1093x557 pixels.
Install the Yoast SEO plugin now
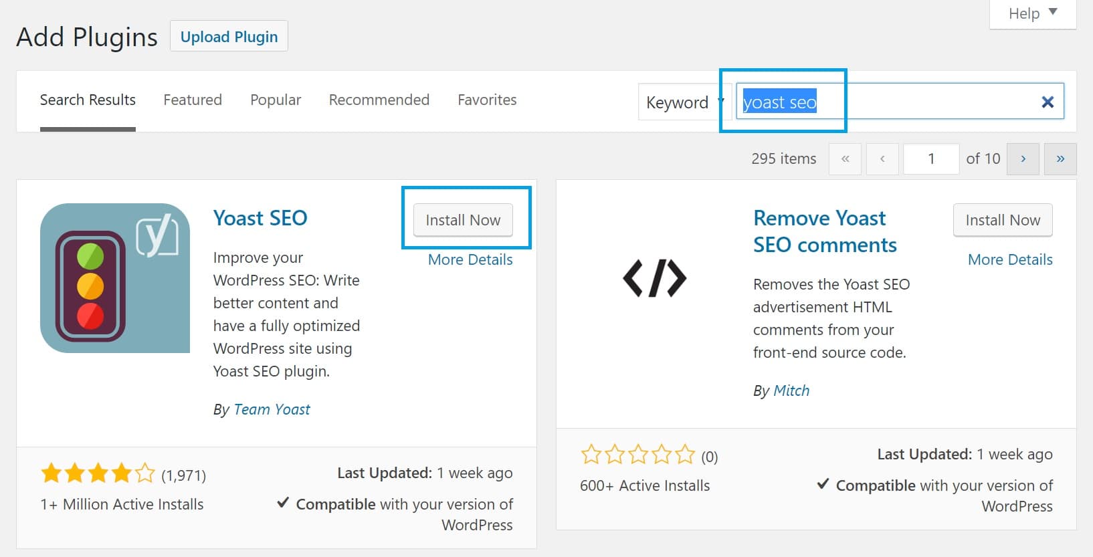coord(463,220)
